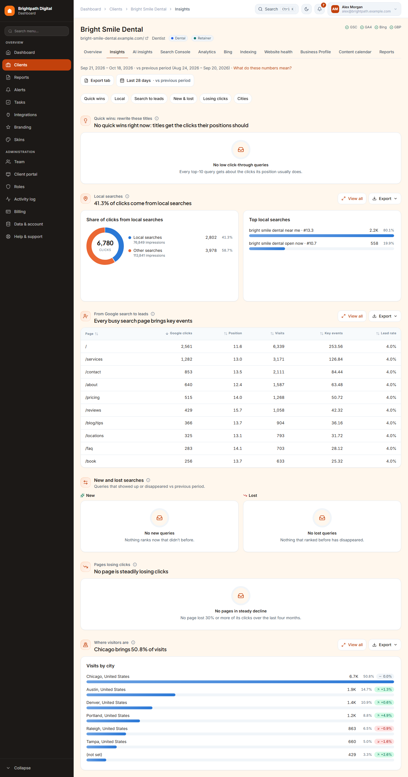Open the external link icon beside the site URL
This screenshot has height=777, width=408.
click(x=147, y=38)
